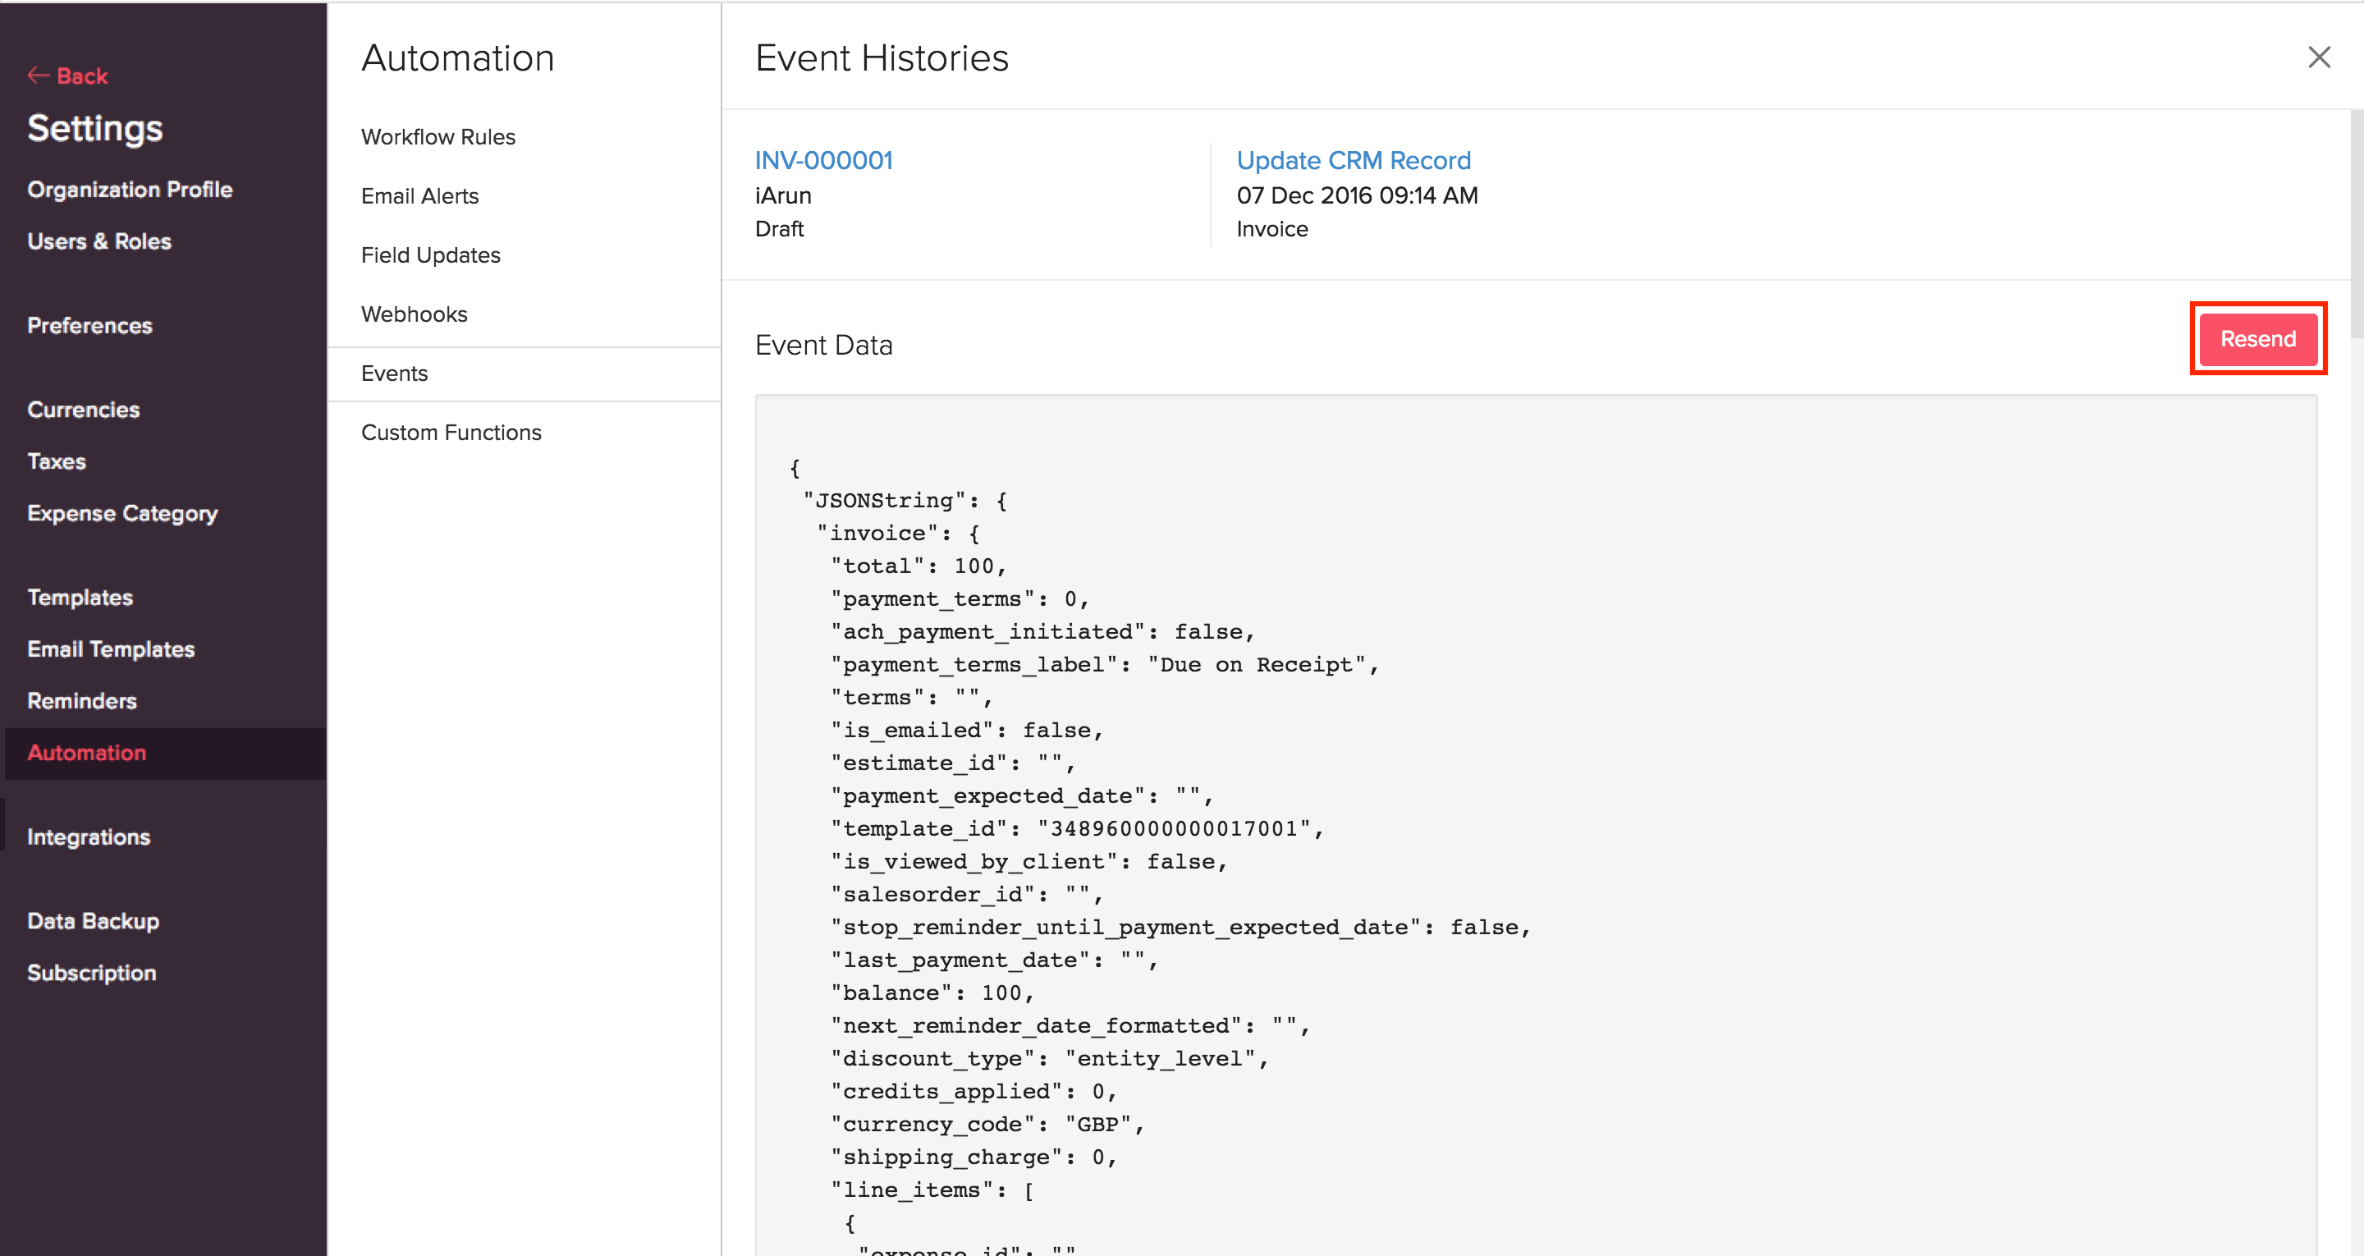Click the Resend button
Image resolution: width=2364 pixels, height=1256 pixels.
(x=2256, y=338)
